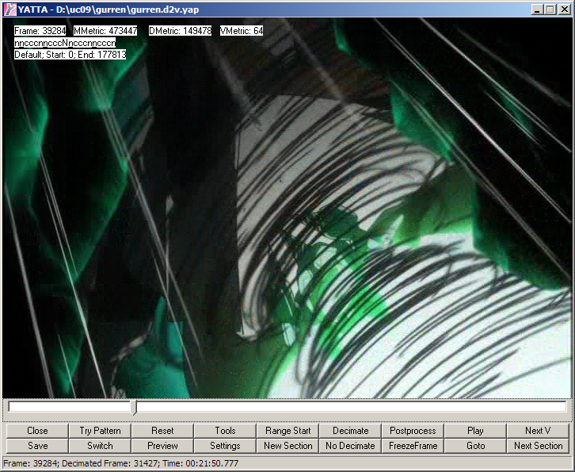Viewport: 575px width, 472px height.
Task: Click the status bar frame and time text
Action: pyautogui.click(x=121, y=463)
